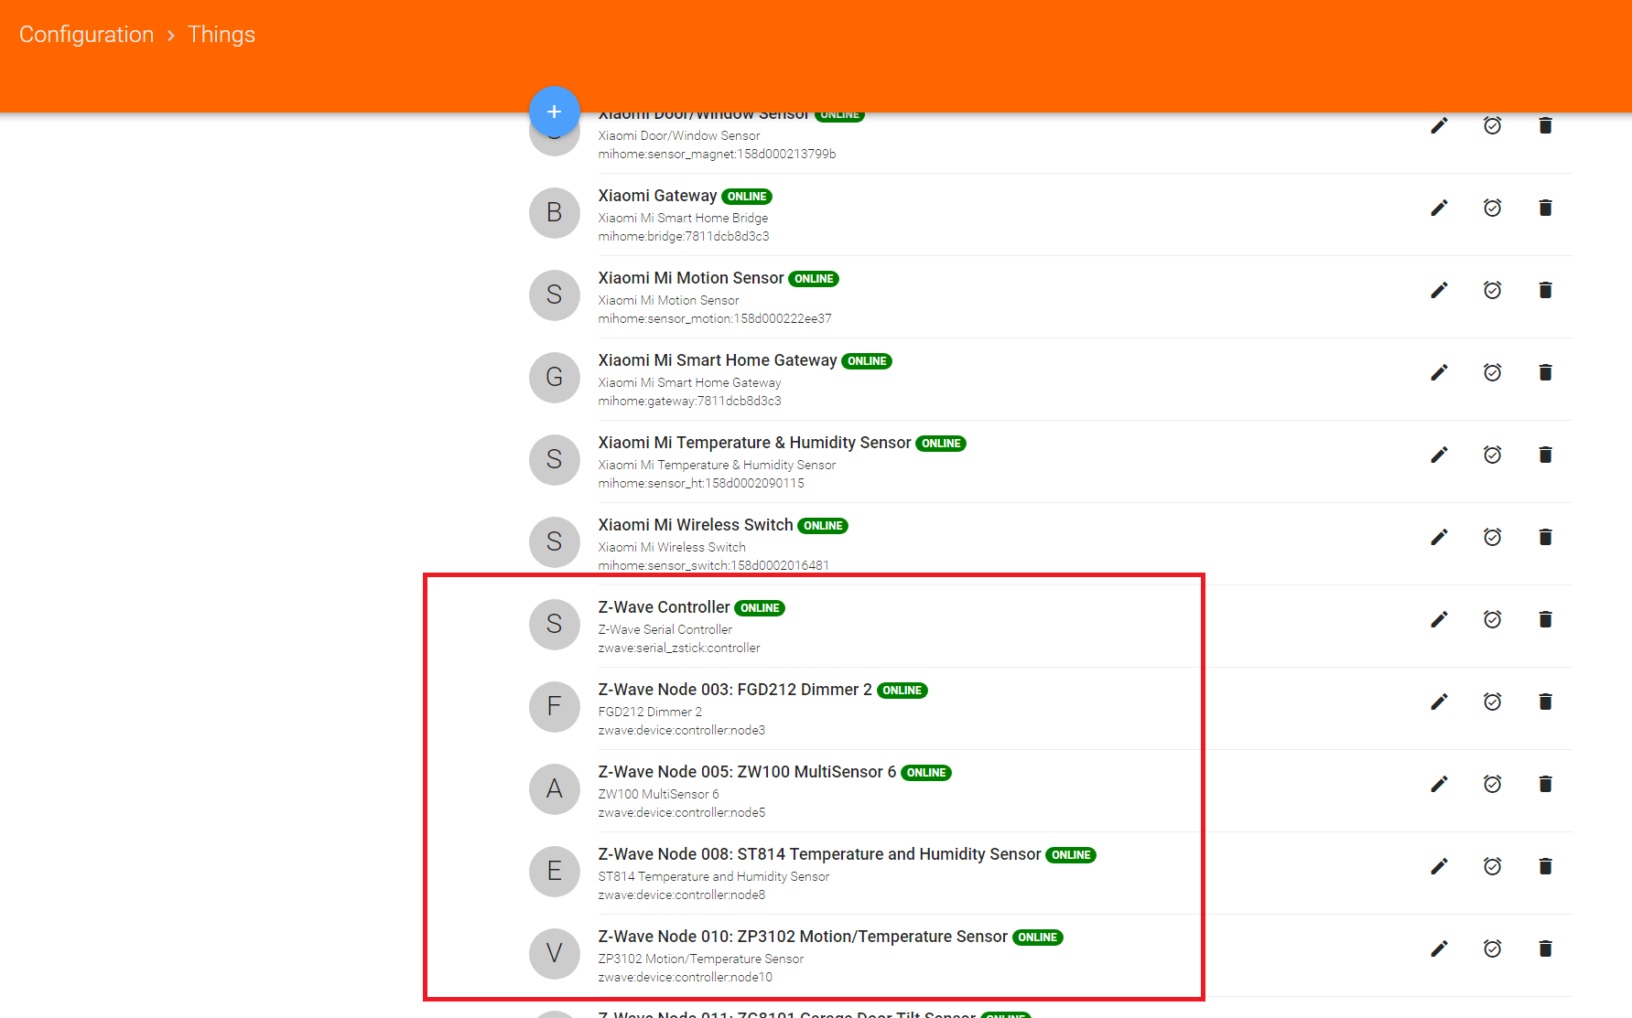Click the alarm-check icon for ZW100 MultiSensor 6
Image resolution: width=1632 pixels, height=1018 pixels.
point(1492,784)
